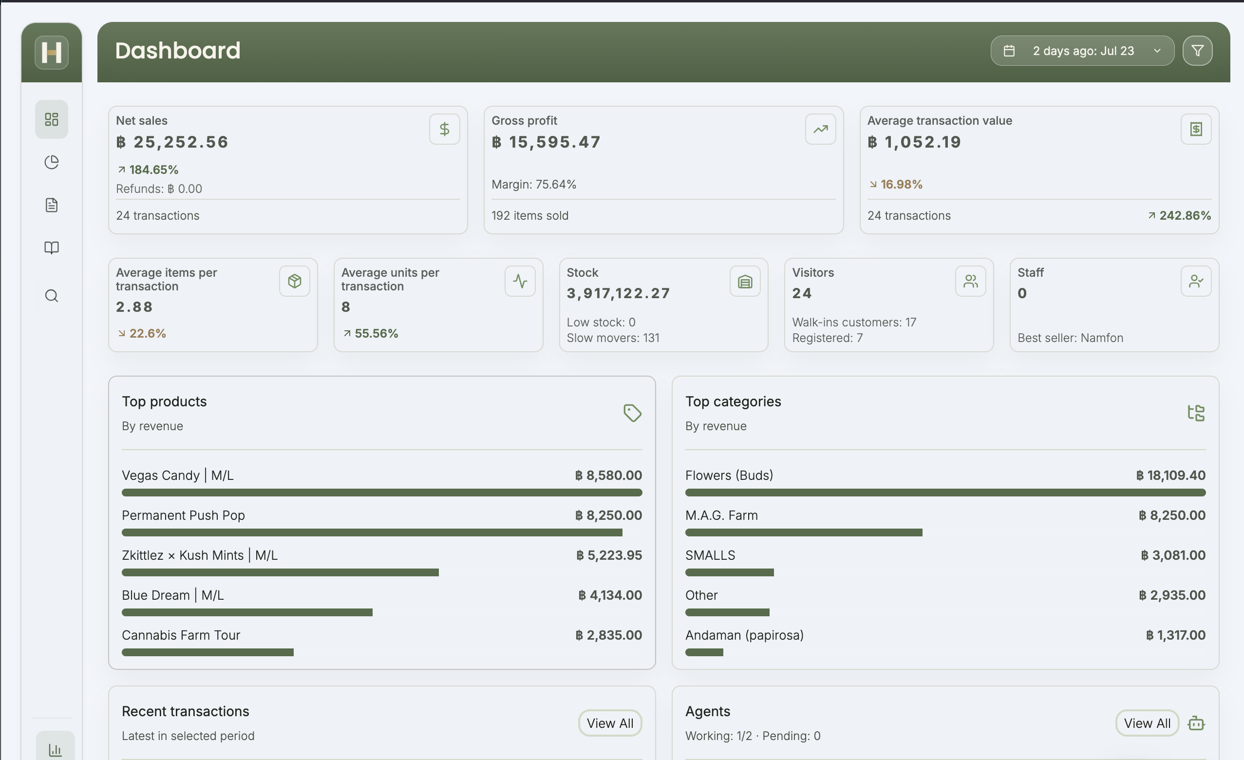Click Best seller: Namfon text

point(1070,338)
